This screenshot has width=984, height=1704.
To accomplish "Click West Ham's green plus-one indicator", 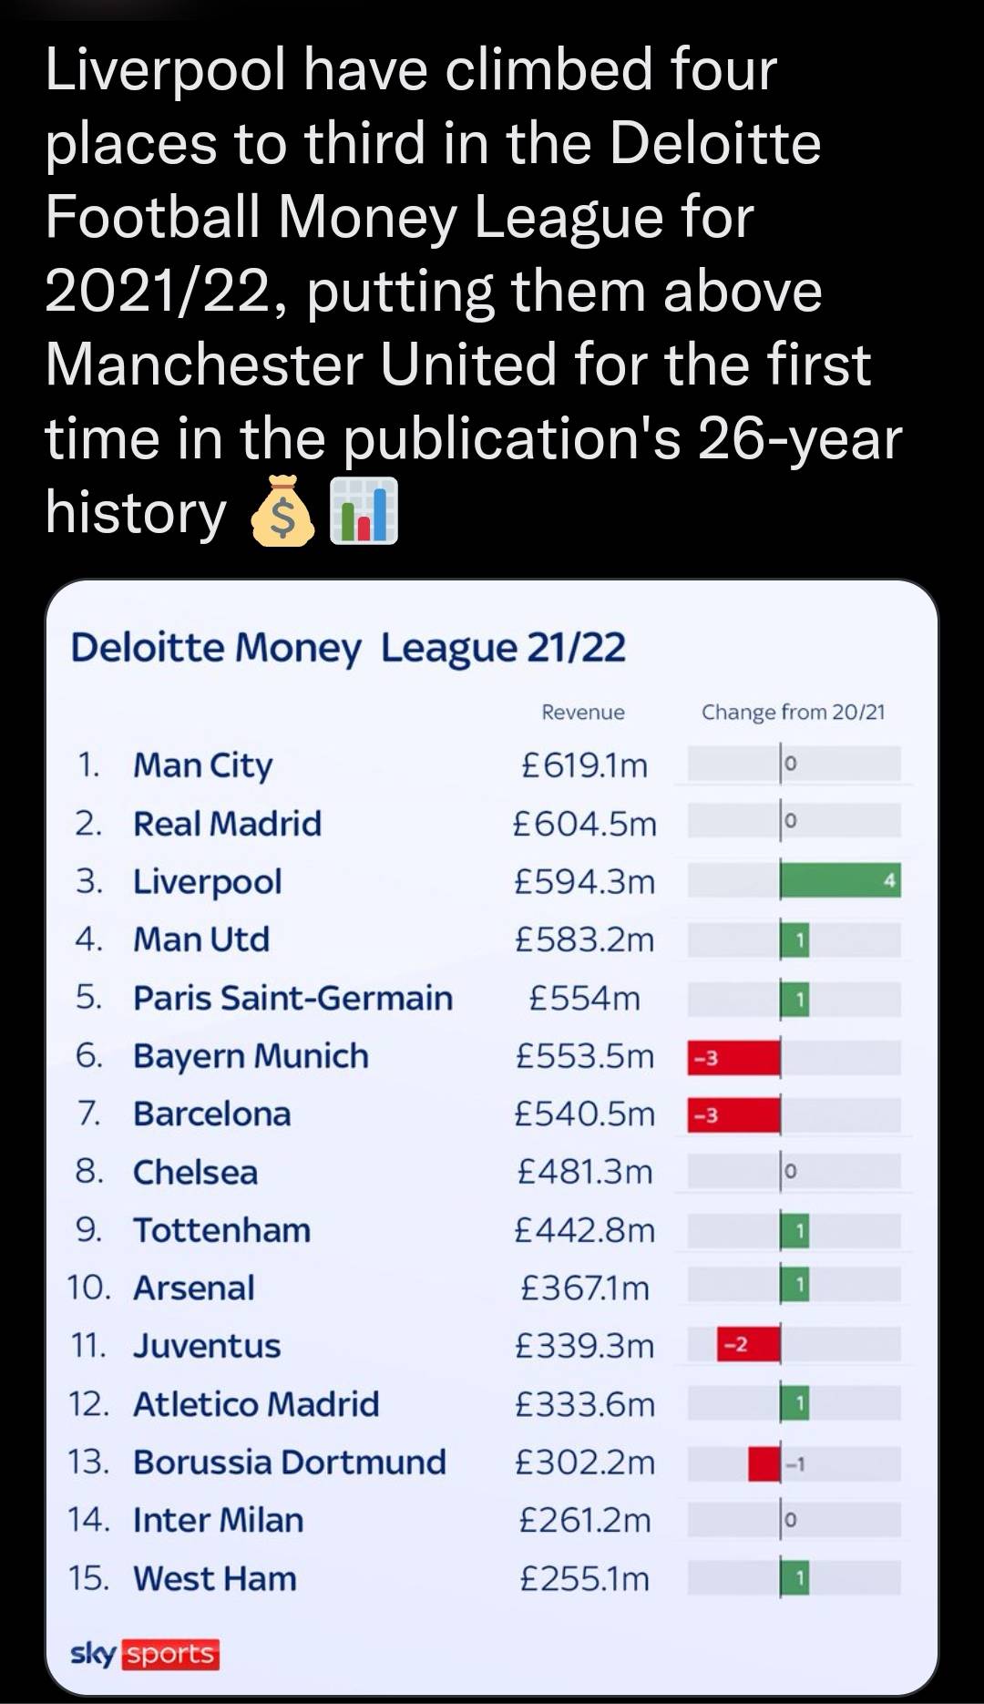I will (x=794, y=1578).
